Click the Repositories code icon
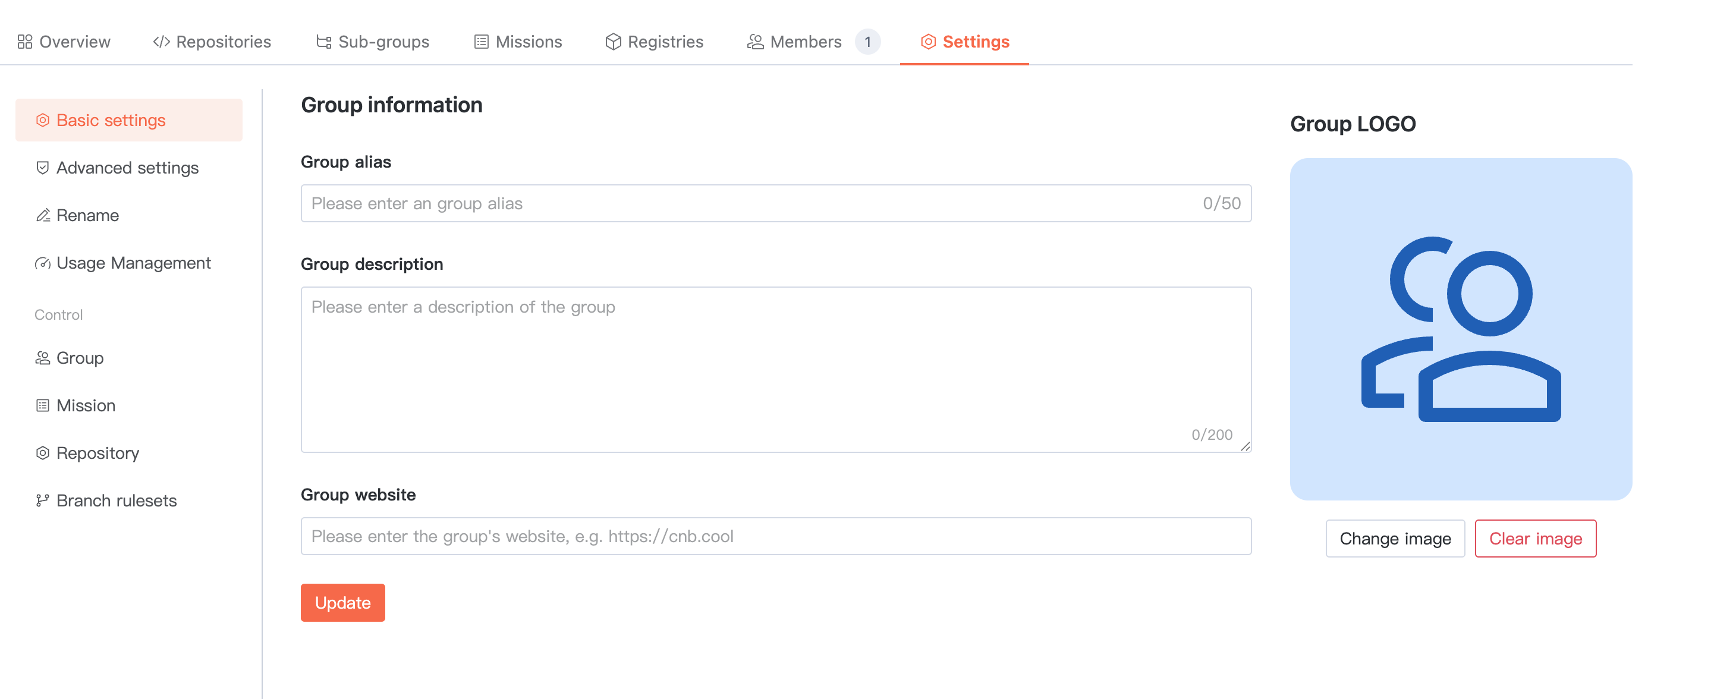 [x=161, y=42]
